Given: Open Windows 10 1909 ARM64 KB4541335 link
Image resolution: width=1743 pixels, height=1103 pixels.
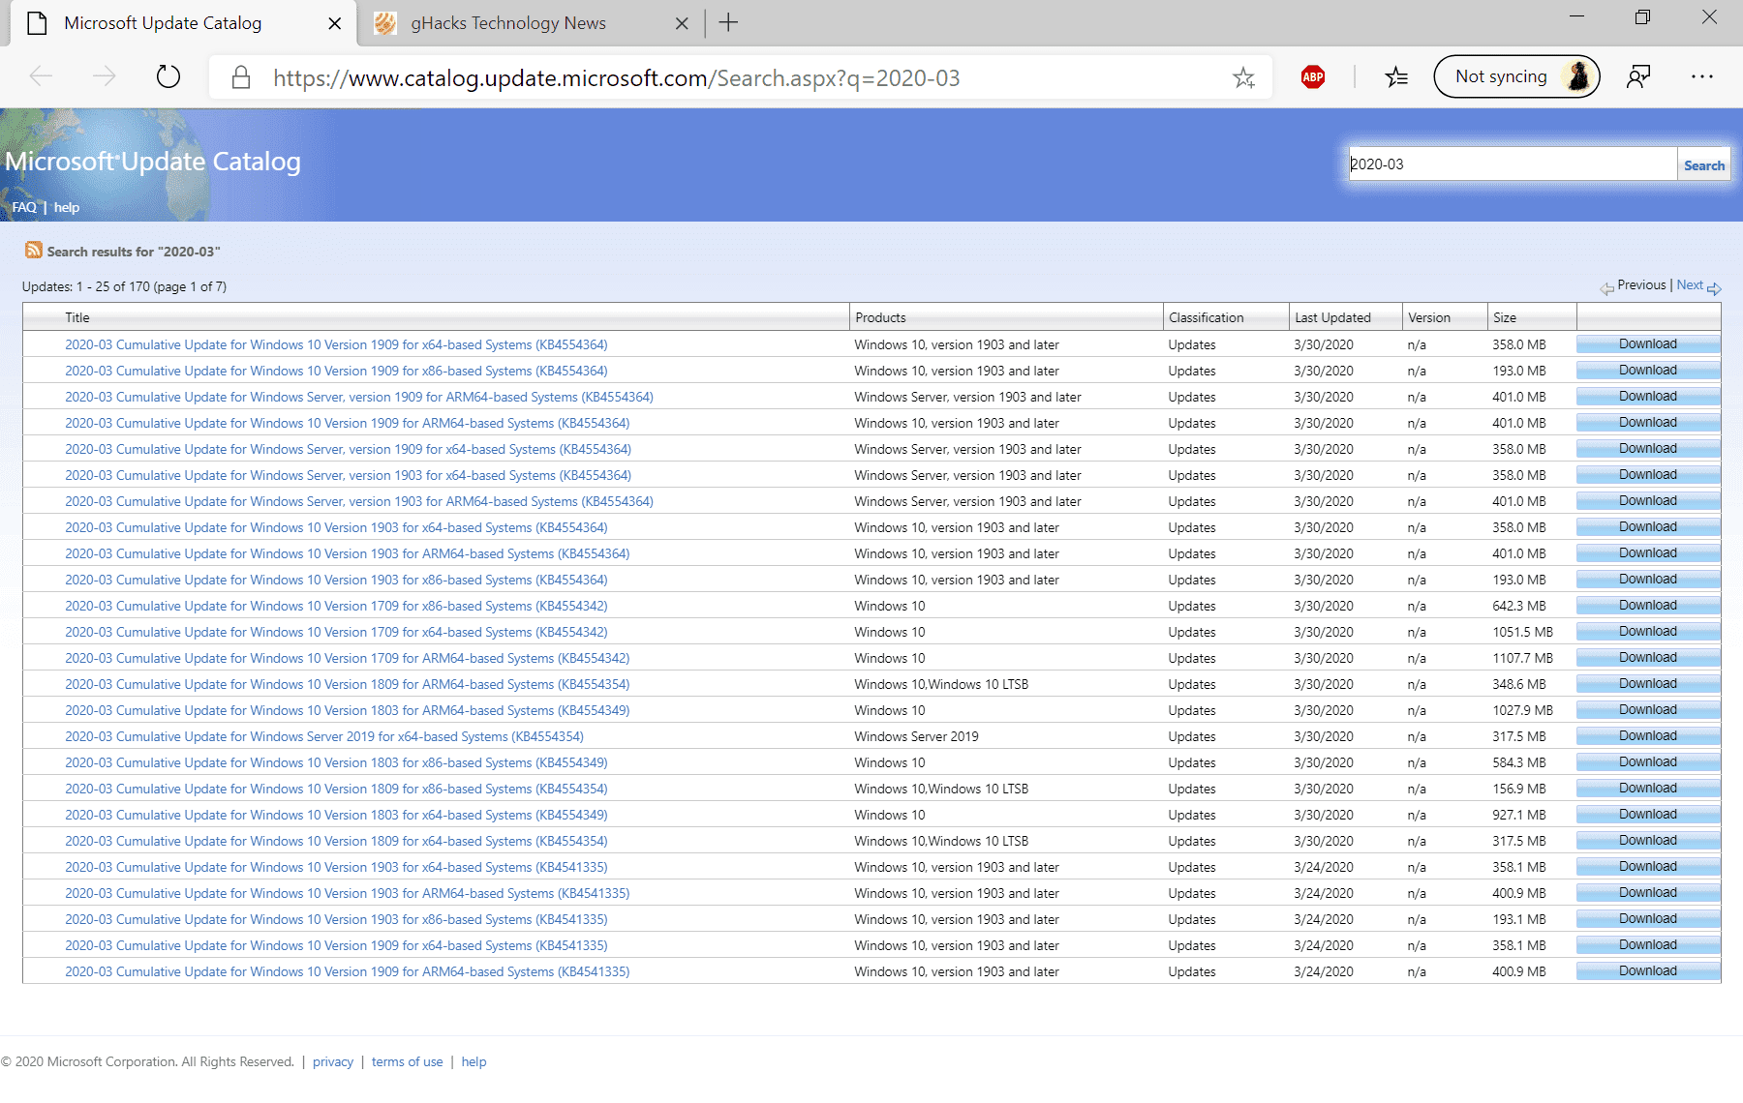Looking at the screenshot, I should click(347, 971).
